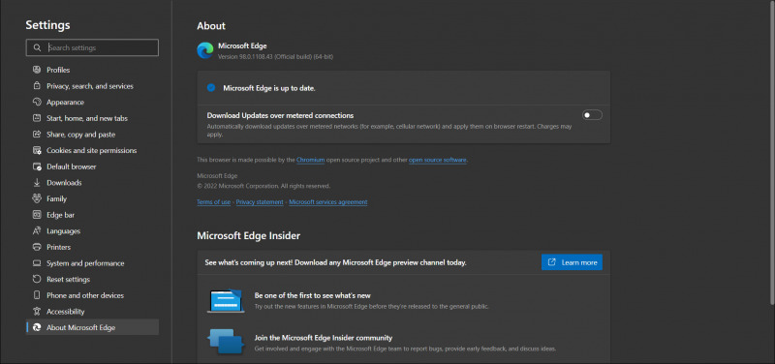Screen dimensions: 775x364
Task: Open Edge bar settings
Action: point(92,215)
